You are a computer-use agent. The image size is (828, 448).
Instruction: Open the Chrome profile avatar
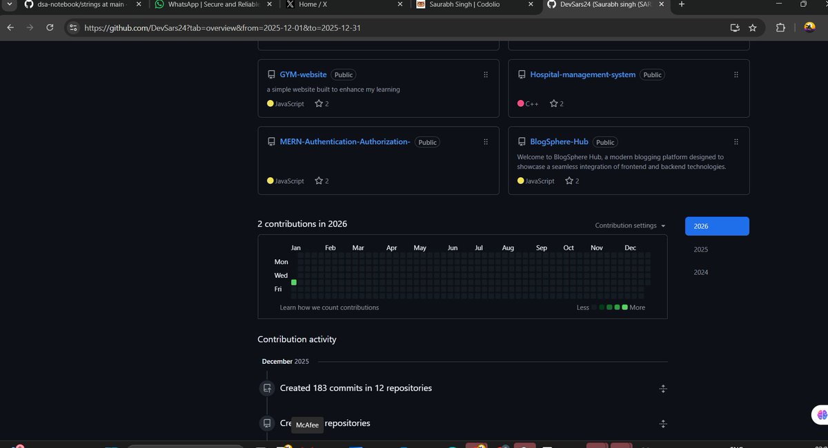[810, 28]
